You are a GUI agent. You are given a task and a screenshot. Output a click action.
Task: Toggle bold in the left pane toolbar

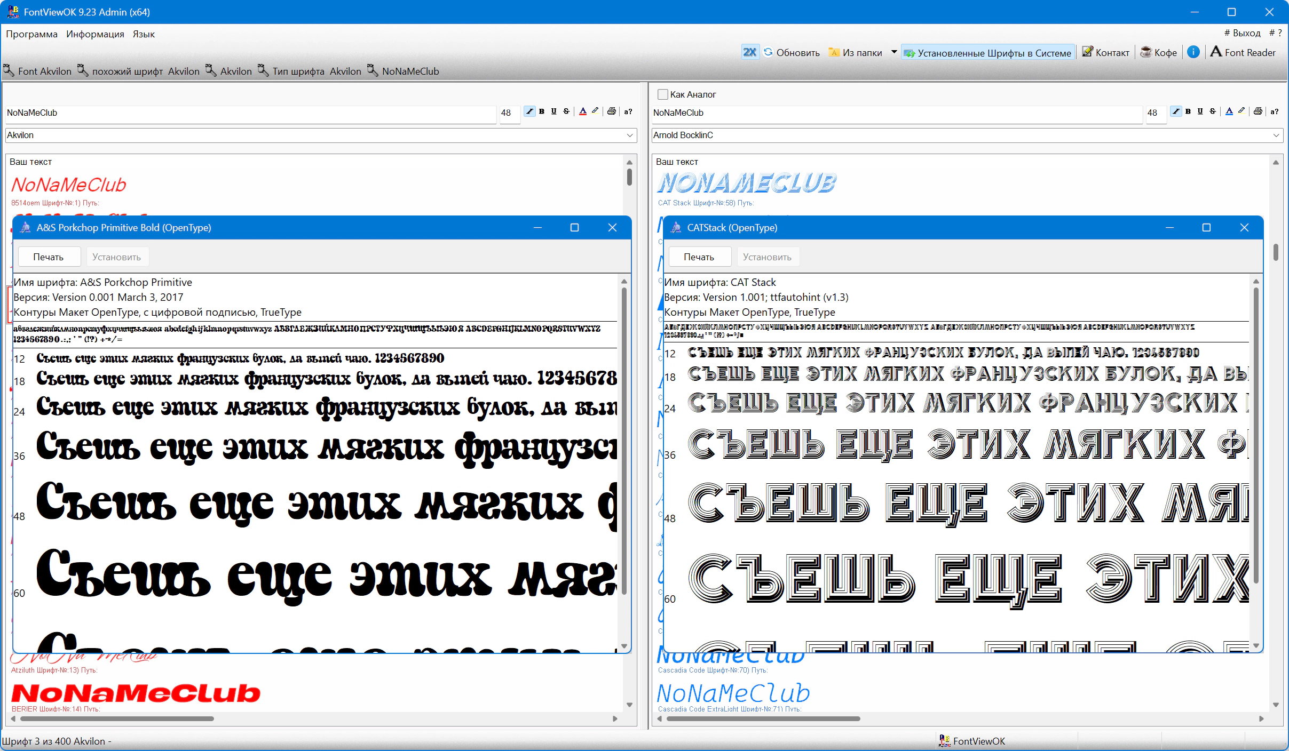tap(542, 111)
